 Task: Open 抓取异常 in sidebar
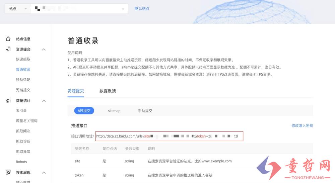pyautogui.click(x=23, y=152)
